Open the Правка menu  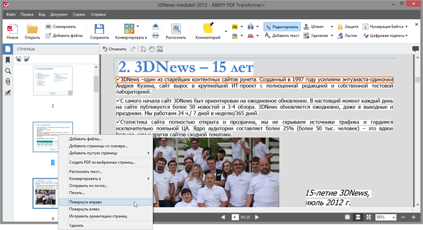point(27,14)
